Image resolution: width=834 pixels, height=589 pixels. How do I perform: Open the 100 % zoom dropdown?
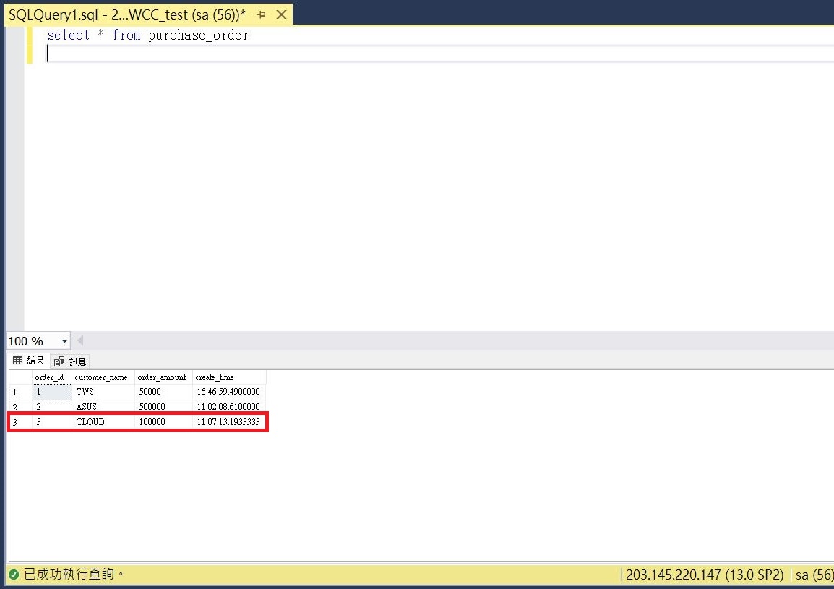tap(64, 341)
